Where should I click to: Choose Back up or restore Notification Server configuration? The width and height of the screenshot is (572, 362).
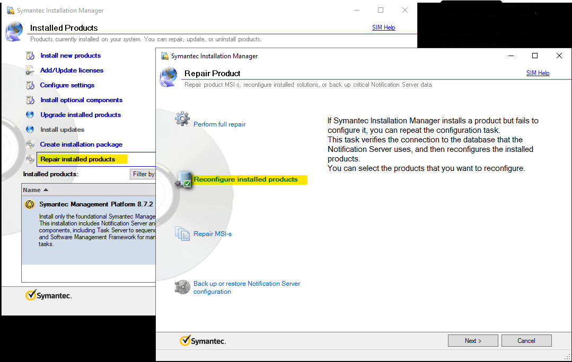pyautogui.click(x=247, y=287)
